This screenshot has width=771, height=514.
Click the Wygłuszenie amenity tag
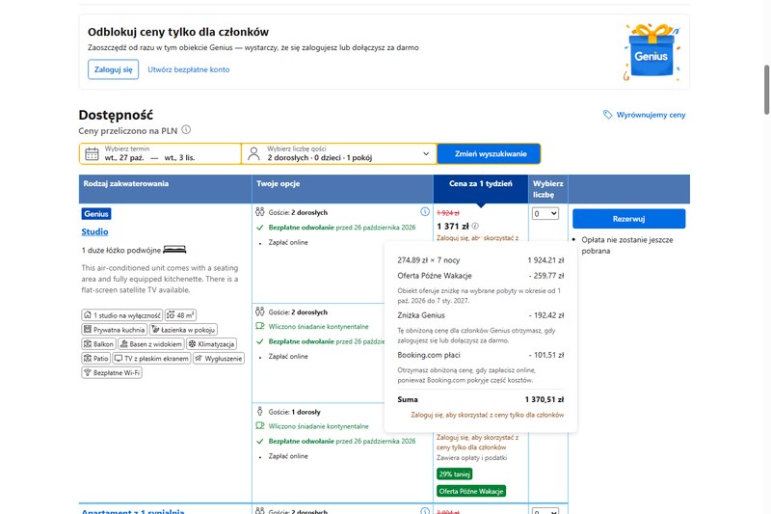click(x=219, y=358)
